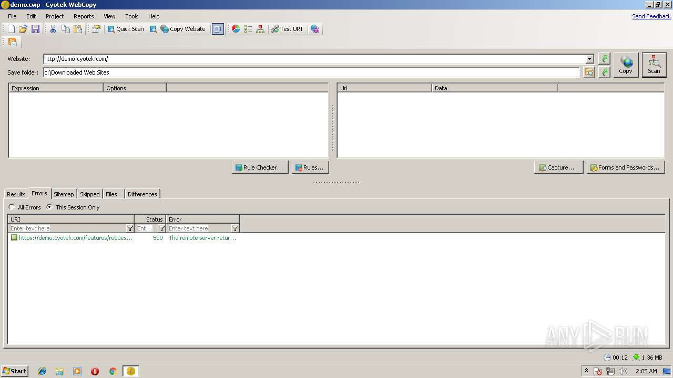Click the Copy toolbar icon

tap(66, 29)
